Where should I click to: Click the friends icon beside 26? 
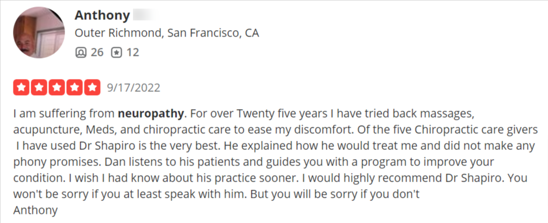point(81,53)
